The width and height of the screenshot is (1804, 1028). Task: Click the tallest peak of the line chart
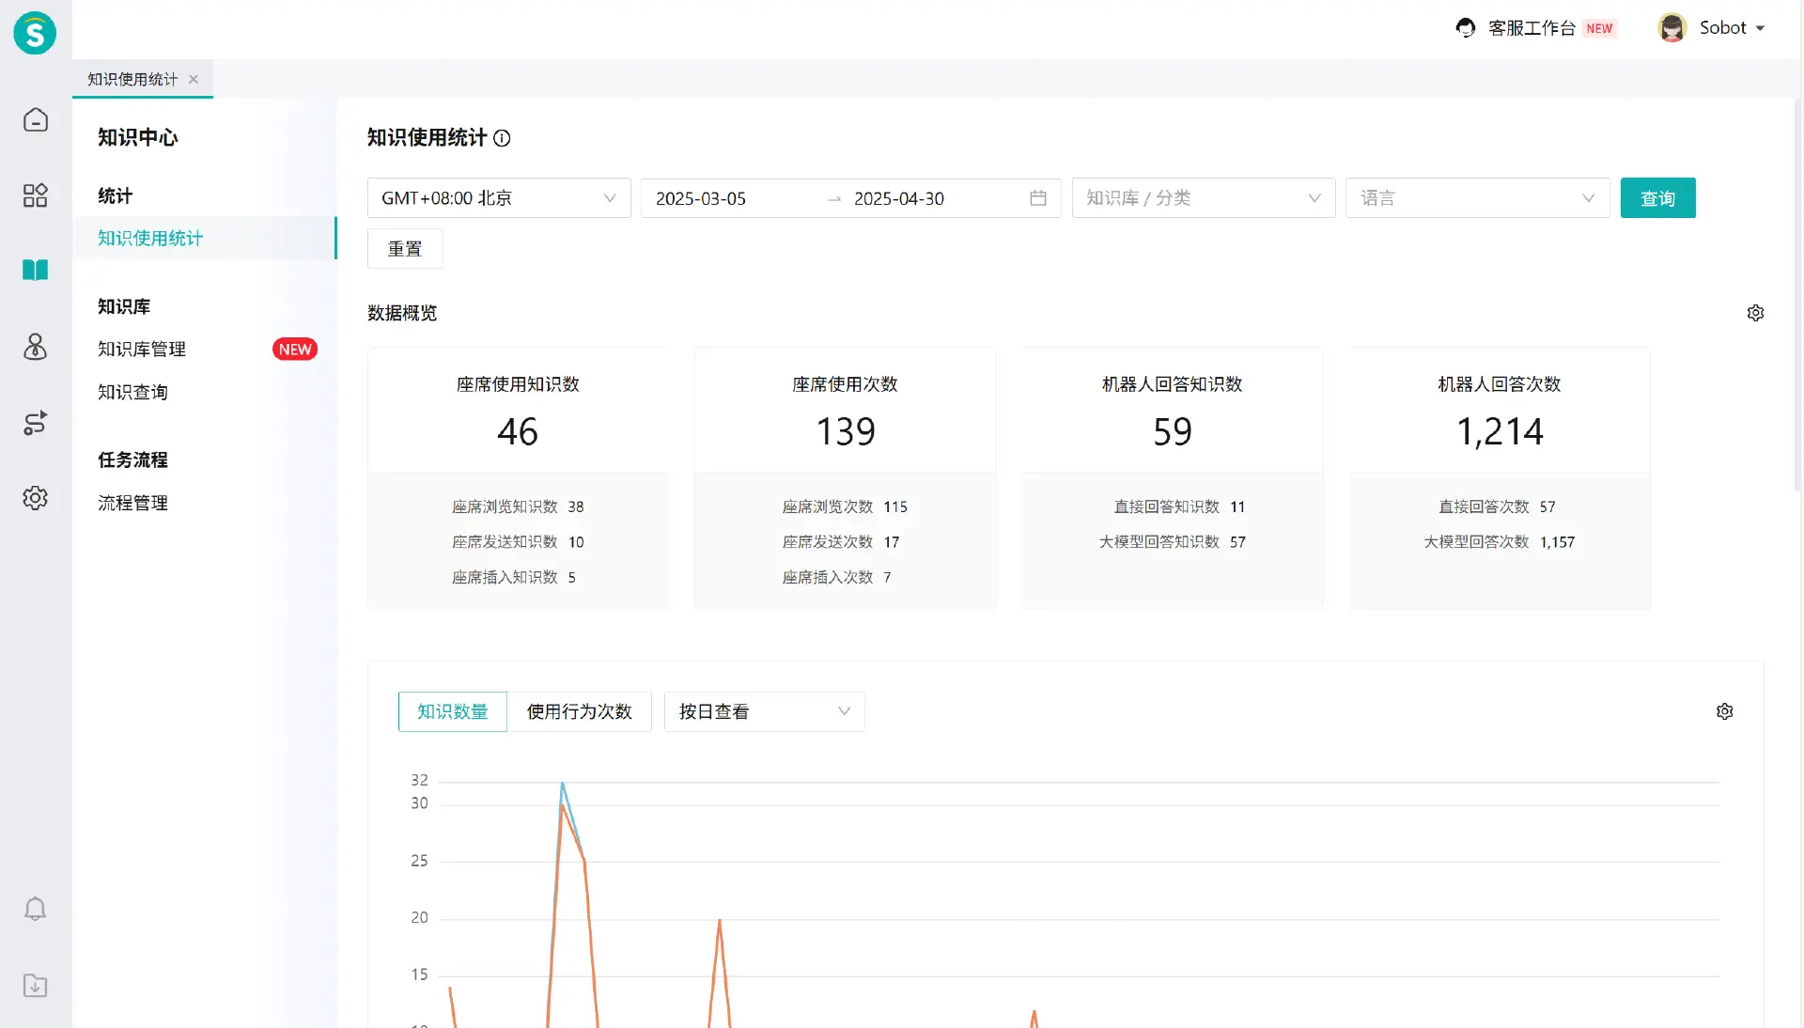coord(562,783)
